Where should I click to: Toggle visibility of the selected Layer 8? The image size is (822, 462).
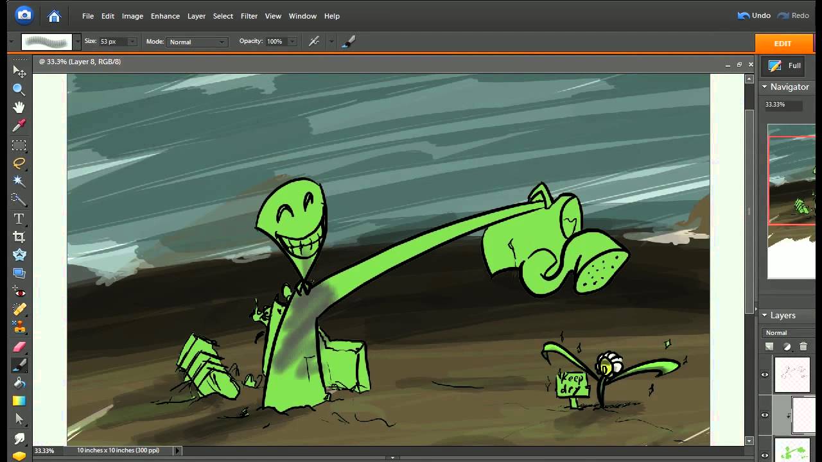pyautogui.click(x=765, y=415)
